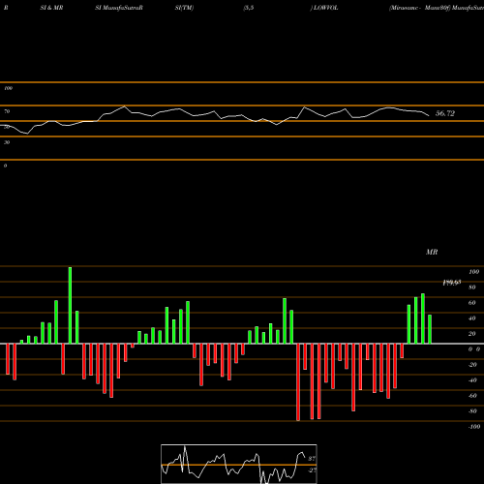Screen dimensions: 484x484
Task: Click the header text SI MunafaSutraR
Action: click(119, 8)
